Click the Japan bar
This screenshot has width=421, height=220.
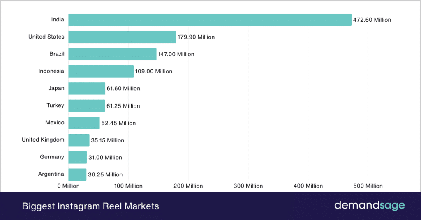point(87,88)
